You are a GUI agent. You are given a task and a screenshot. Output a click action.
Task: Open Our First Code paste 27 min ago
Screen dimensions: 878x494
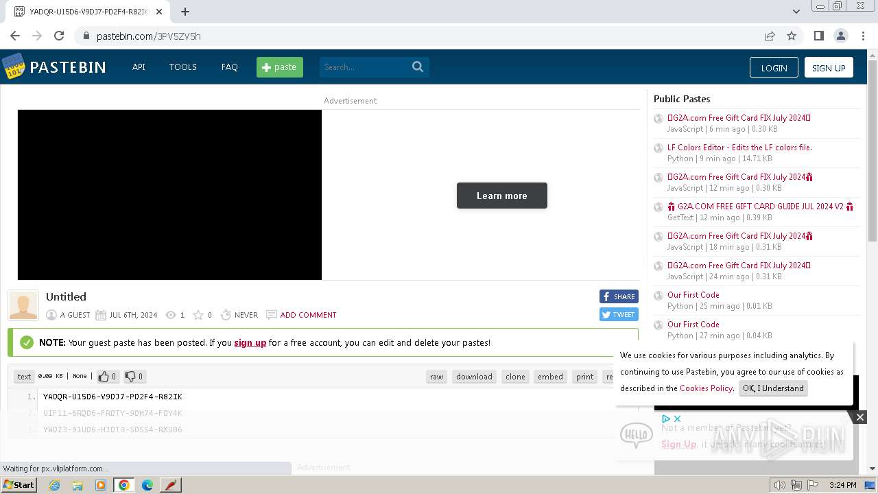(x=693, y=325)
